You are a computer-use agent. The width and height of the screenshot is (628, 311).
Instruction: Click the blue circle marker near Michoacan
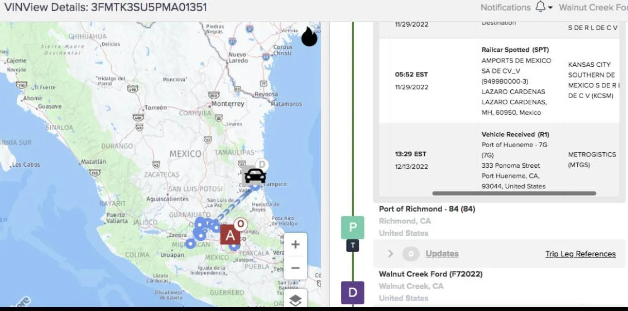point(191,243)
